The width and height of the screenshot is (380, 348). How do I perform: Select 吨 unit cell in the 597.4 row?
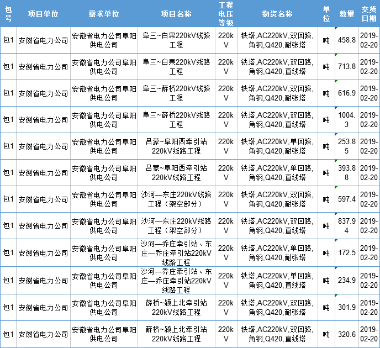click(x=326, y=199)
